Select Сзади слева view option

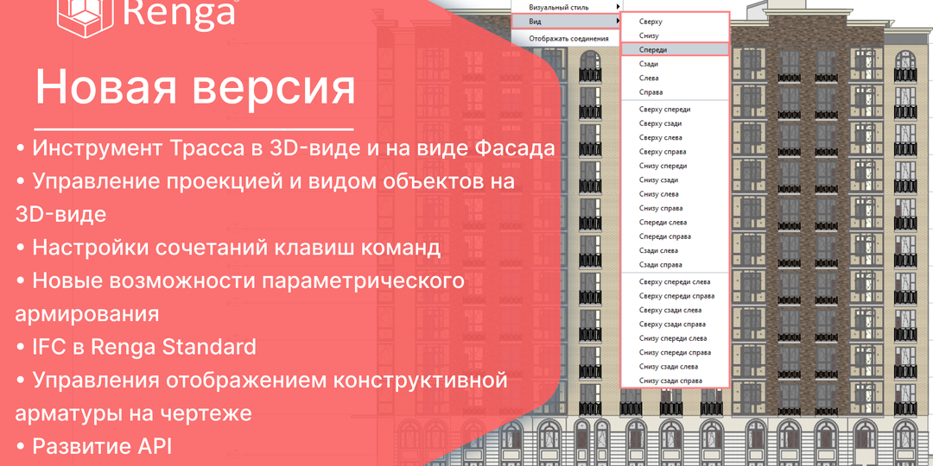[x=675, y=251]
